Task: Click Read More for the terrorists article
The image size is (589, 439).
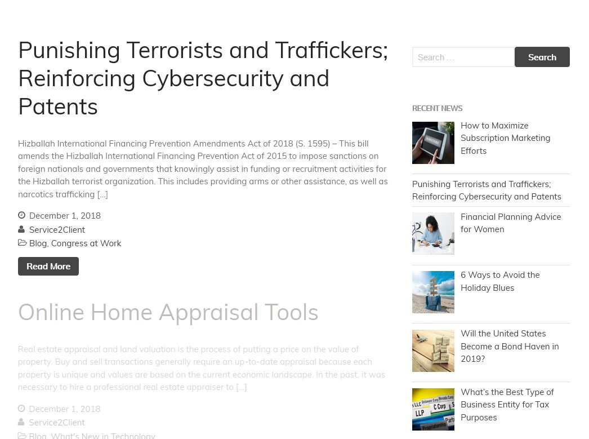Action: 48,267
